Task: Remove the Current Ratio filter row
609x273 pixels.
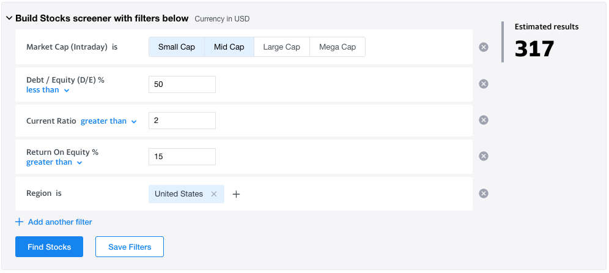Action: 483,120
